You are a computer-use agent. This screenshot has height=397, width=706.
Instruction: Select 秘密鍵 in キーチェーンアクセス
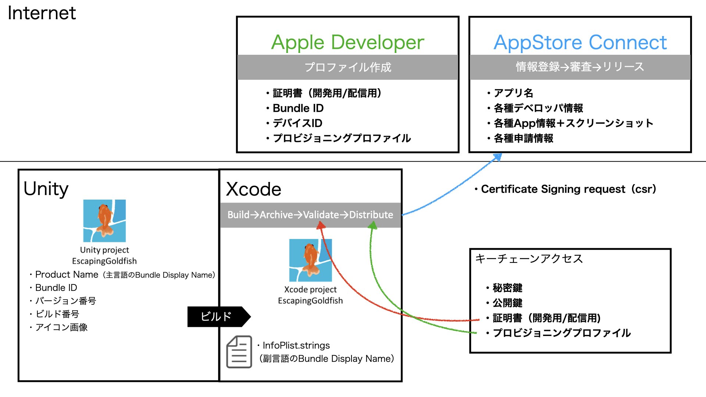pos(504,288)
